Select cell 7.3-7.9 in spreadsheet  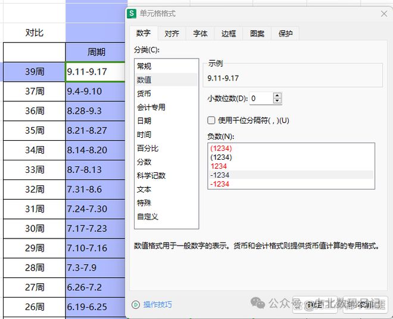95,268
